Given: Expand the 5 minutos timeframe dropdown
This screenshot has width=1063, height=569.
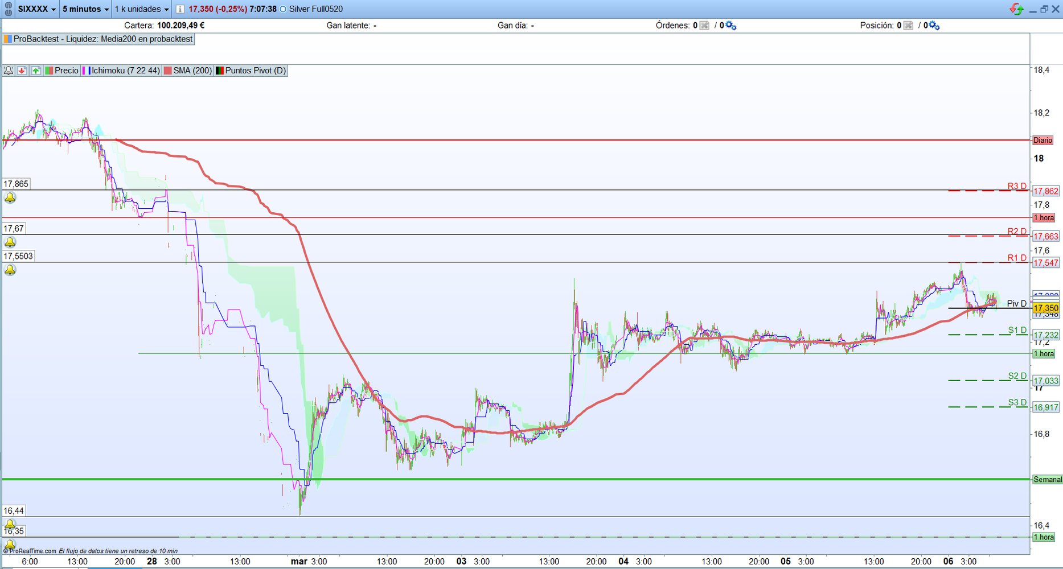Looking at the screenshot, I should (x=85, y=9).
